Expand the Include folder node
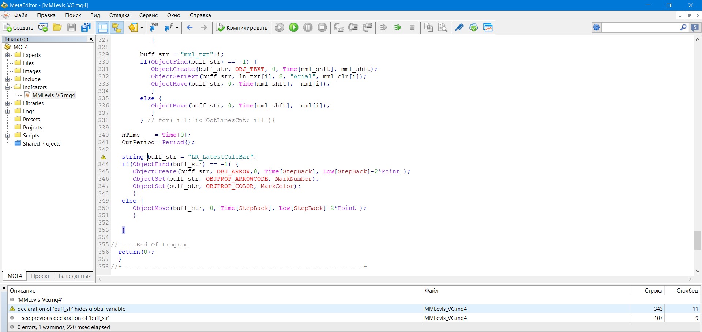The image size is (702, 332). 7,79
